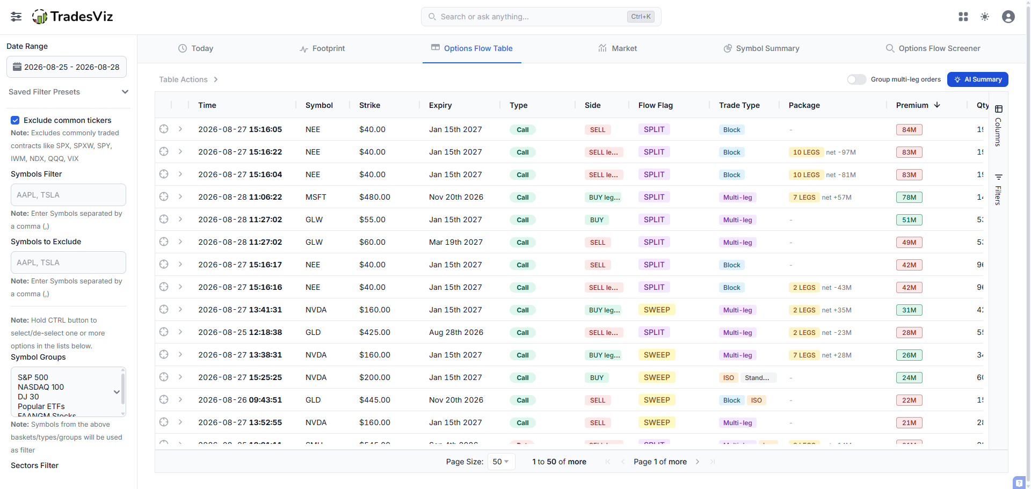This screenshot has width=1031, height=489.
Task: Click the 84M premium badge
Action: pos(909,129)
